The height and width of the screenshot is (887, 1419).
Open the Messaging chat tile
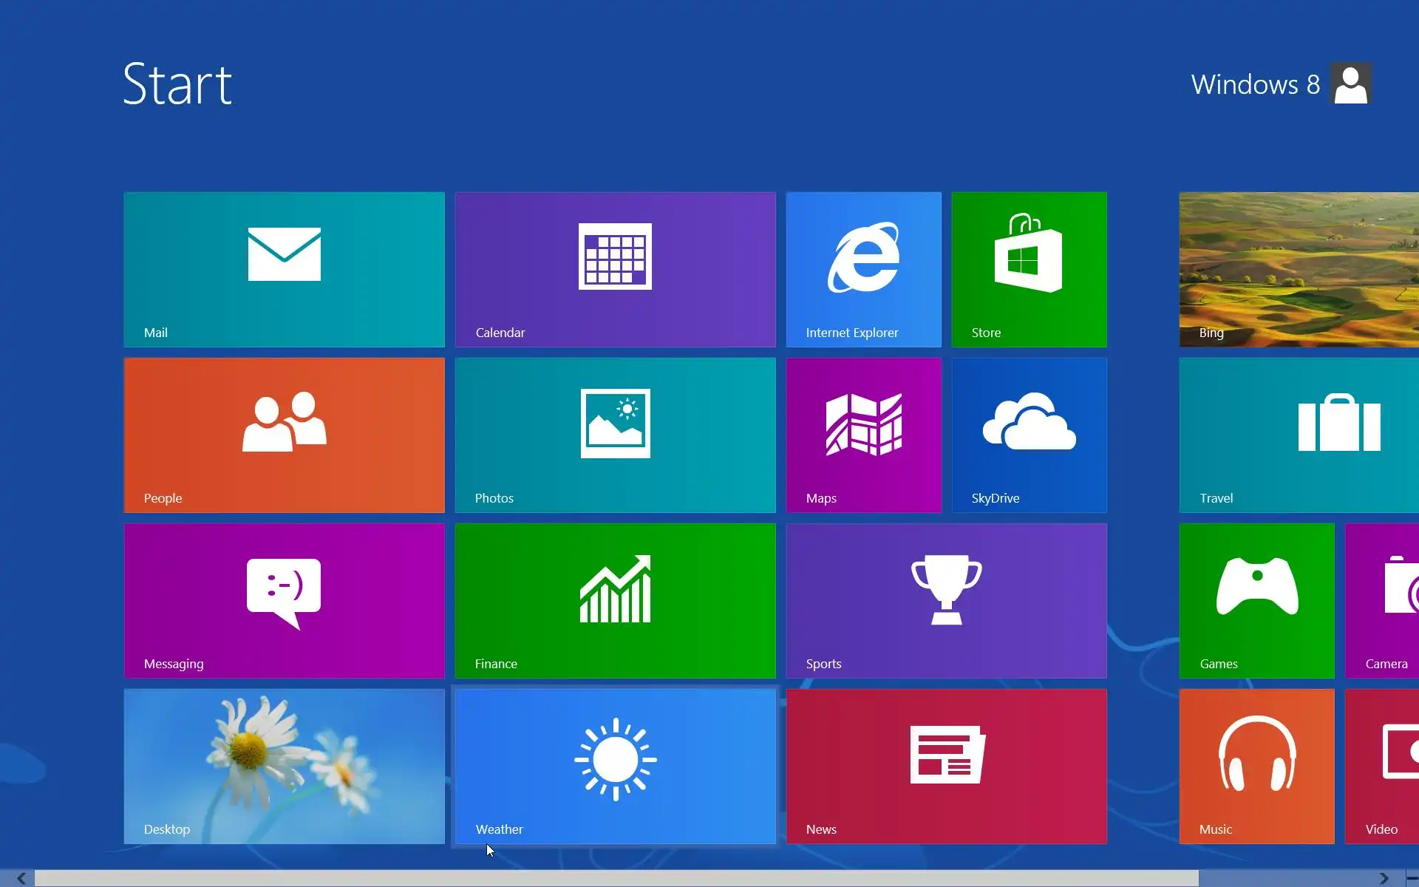coord(284,600)
